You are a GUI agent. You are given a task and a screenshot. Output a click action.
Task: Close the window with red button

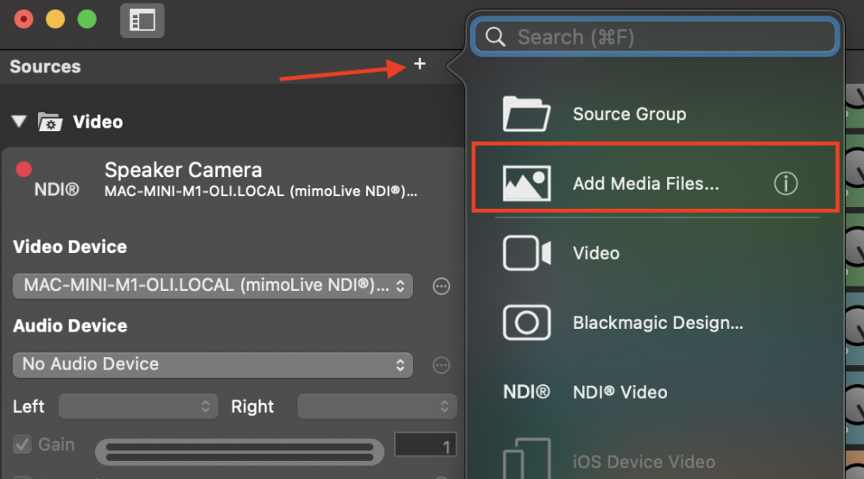pyautogui.click(x=23, y=19)
